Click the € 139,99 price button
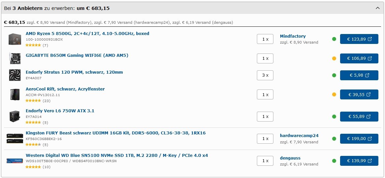The width and height of the screenshot is (385, 178). coord(359,161)
